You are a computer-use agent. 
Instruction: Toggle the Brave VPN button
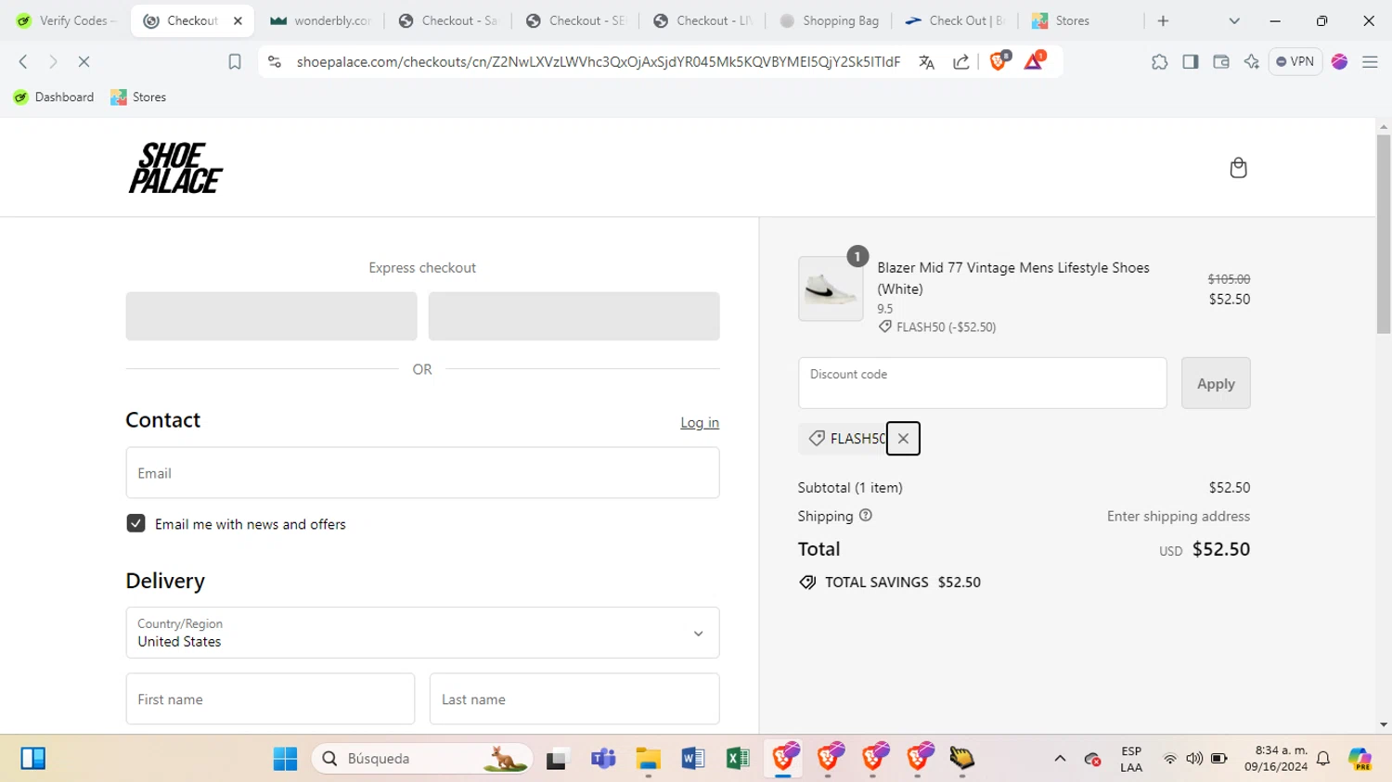coord(1295,61)
